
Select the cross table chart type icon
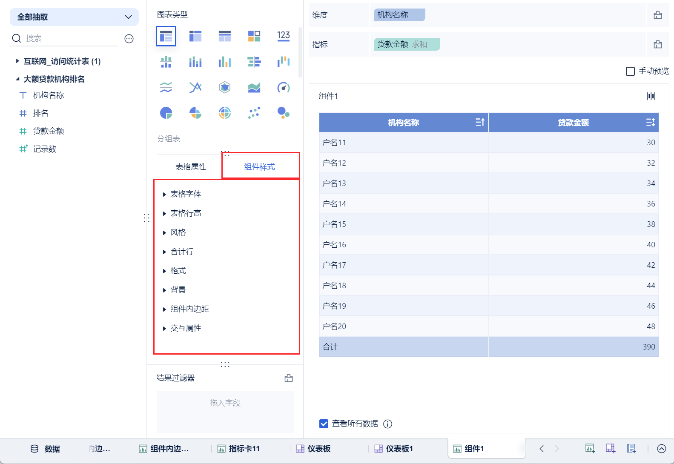coord(195,36)
